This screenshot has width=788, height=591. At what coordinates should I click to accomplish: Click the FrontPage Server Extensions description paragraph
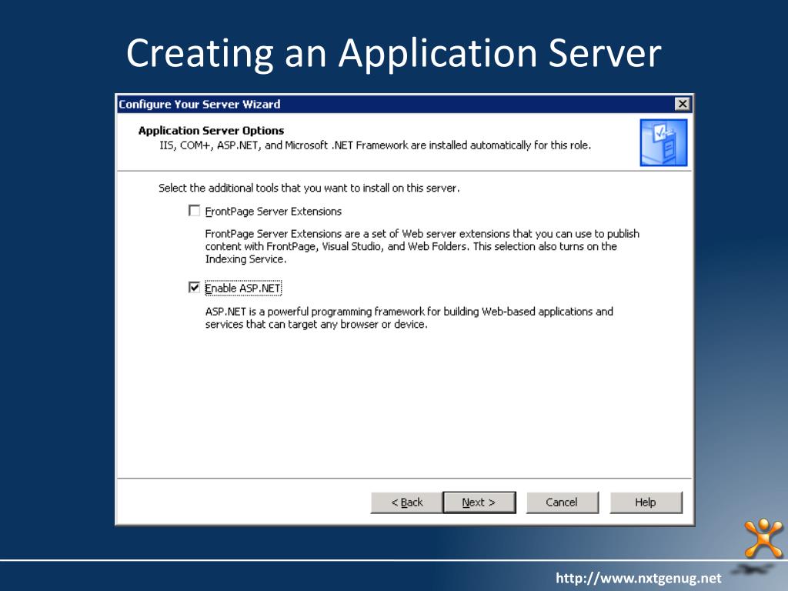coord(422,246)
